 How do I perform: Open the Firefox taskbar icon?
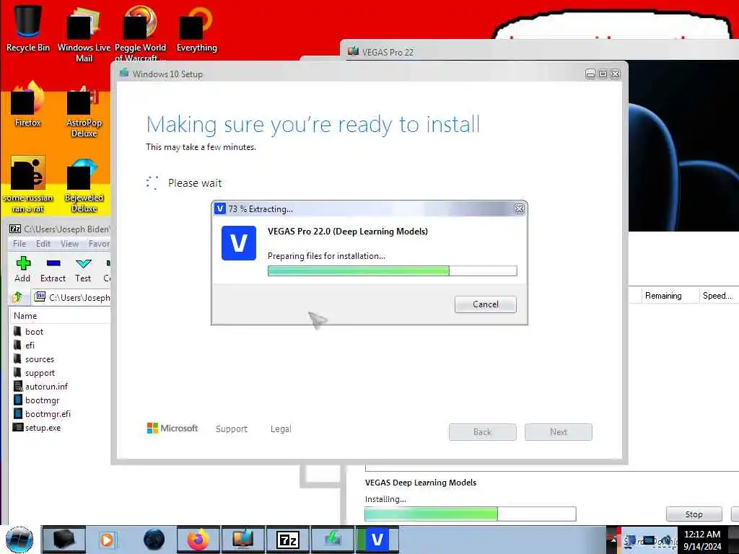(198, 540)
